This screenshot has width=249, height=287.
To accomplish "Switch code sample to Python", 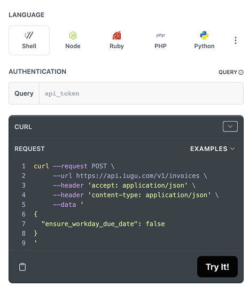I will pos(204,40).
